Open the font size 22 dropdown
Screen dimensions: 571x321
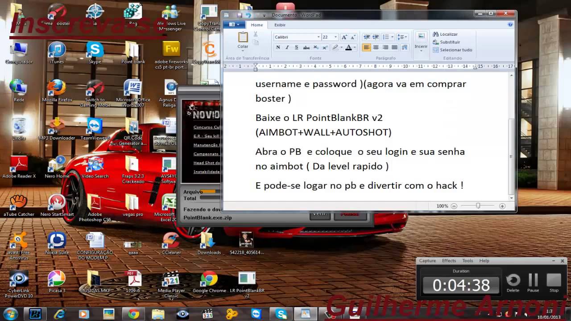coord(336,37)
